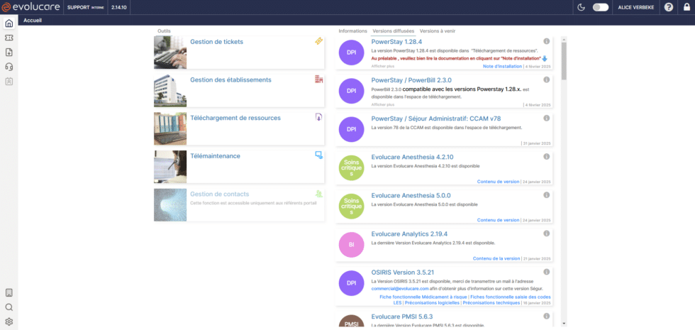Open the ALICE VERBEKE user menu
Screen dimensions: 695x330
636,7
